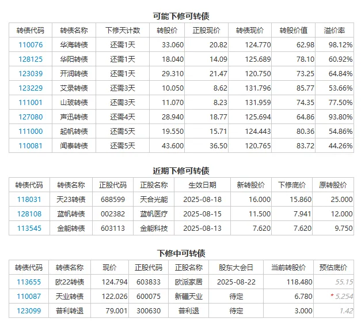Screen dimensions: 361x322
Task: Select the 金能转债 name cell
Action: 71,229
